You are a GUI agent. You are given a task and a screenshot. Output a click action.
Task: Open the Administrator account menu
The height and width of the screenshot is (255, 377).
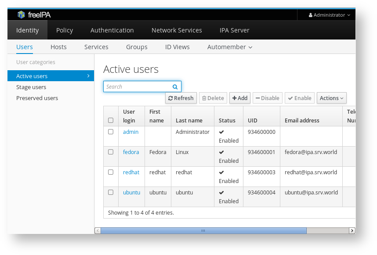(329, 15)
